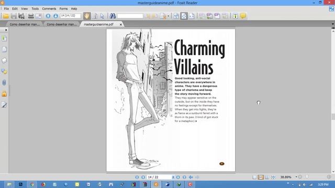This screenshot has height=188, width=335.
Task: Select the arrow Select Annotation tool
Action: click(102, 16)
